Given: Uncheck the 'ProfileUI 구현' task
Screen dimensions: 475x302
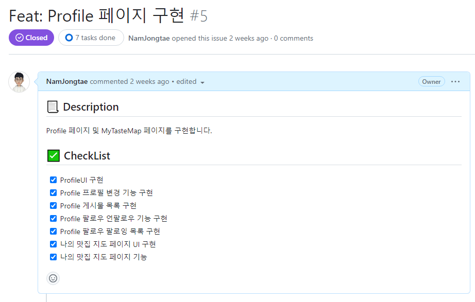Looking at the screenshot, I should [x=53, y=180].
